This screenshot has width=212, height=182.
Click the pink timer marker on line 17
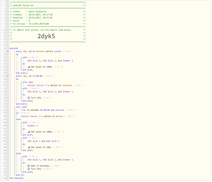click(8, 51)
